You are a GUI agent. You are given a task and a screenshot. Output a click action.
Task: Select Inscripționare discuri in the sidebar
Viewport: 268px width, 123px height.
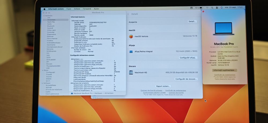tap(54, 47)
